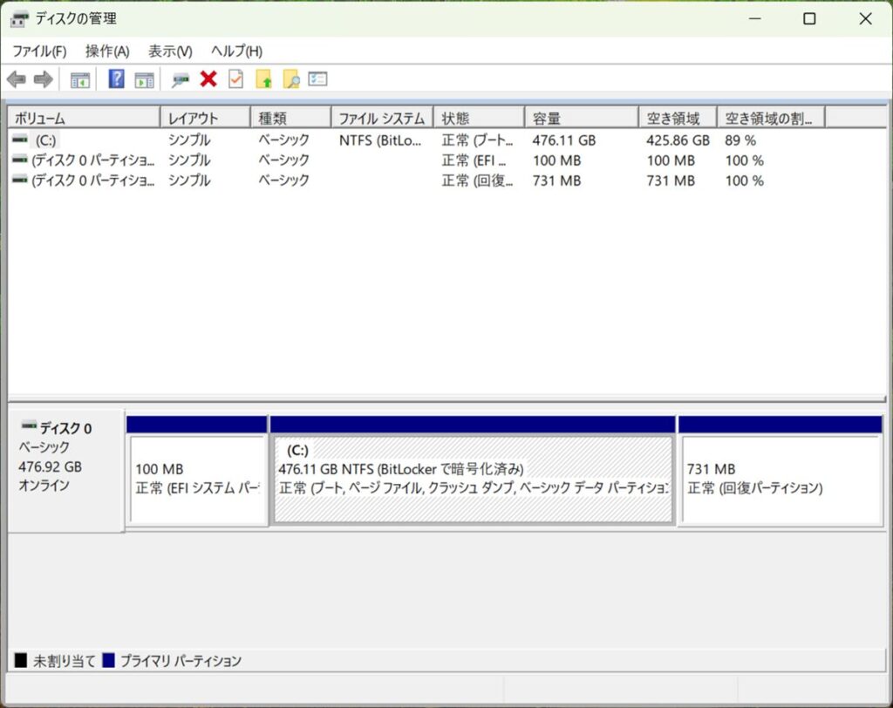
Task: Click the folder with magnifier search icon
Action: [291, 79]
